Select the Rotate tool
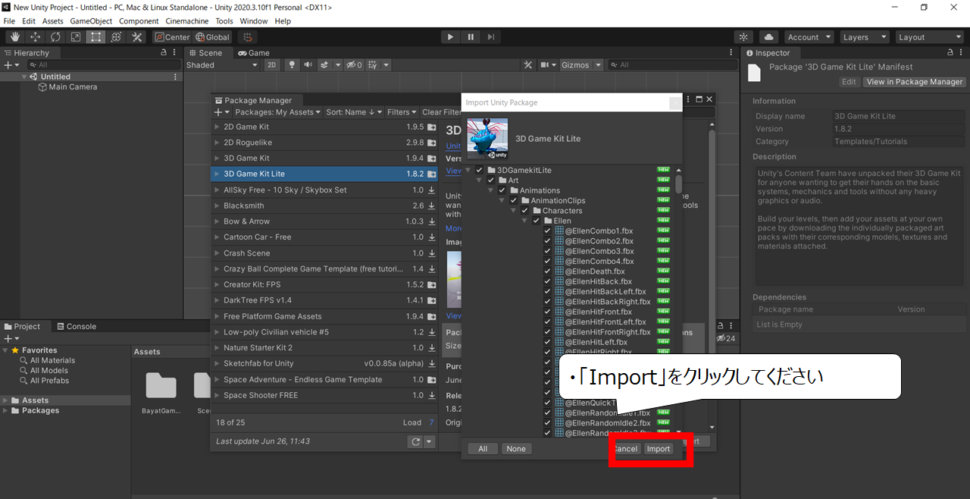The height and width of the screenshot is (499, 970). click(56, 37)
